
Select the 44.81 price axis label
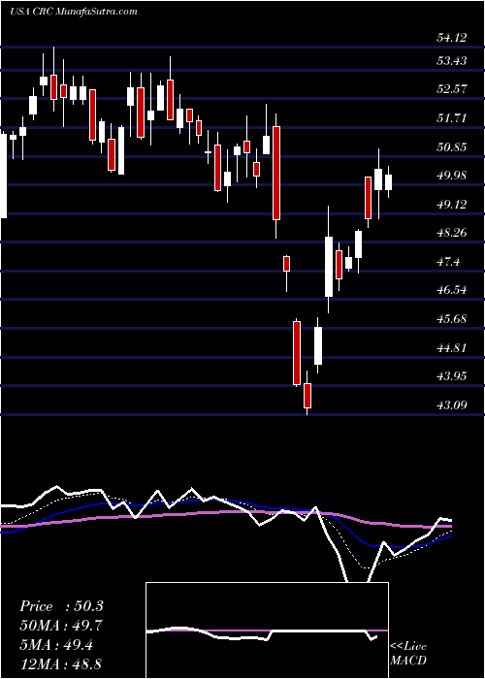point(452,347)
